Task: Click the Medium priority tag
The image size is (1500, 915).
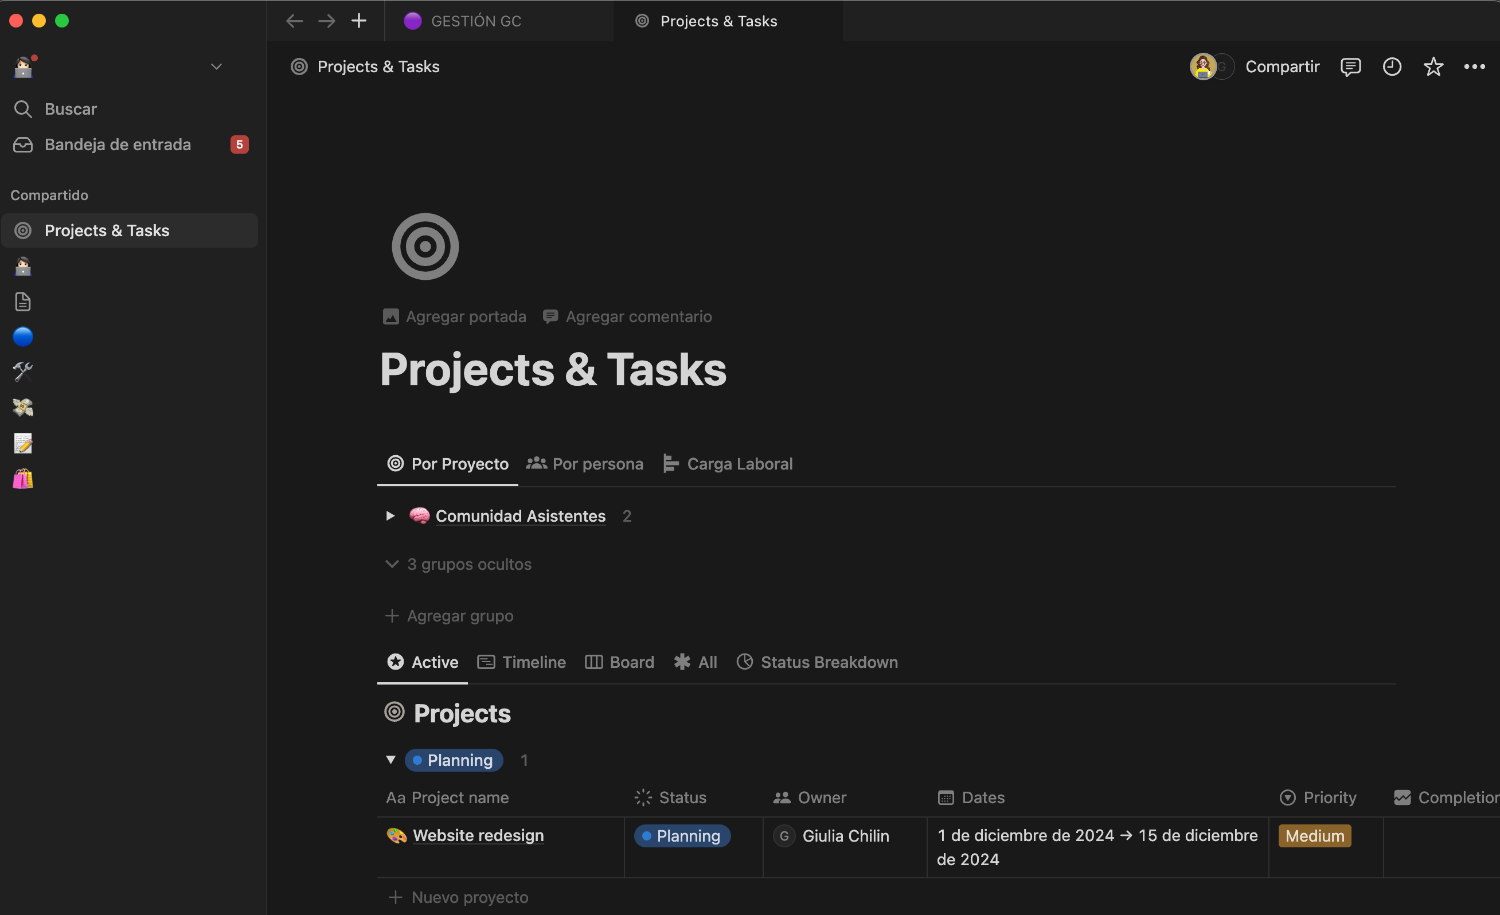Action: 1315,836
